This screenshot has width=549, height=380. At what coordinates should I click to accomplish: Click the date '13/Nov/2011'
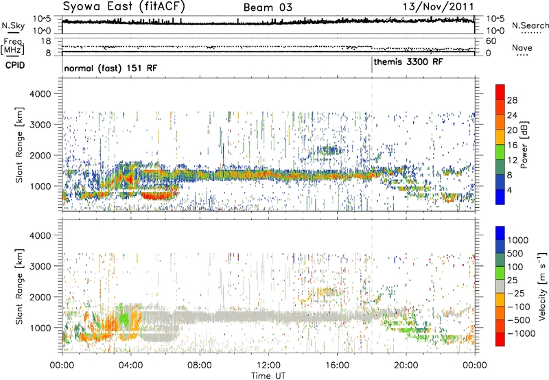tap(438, 6)
